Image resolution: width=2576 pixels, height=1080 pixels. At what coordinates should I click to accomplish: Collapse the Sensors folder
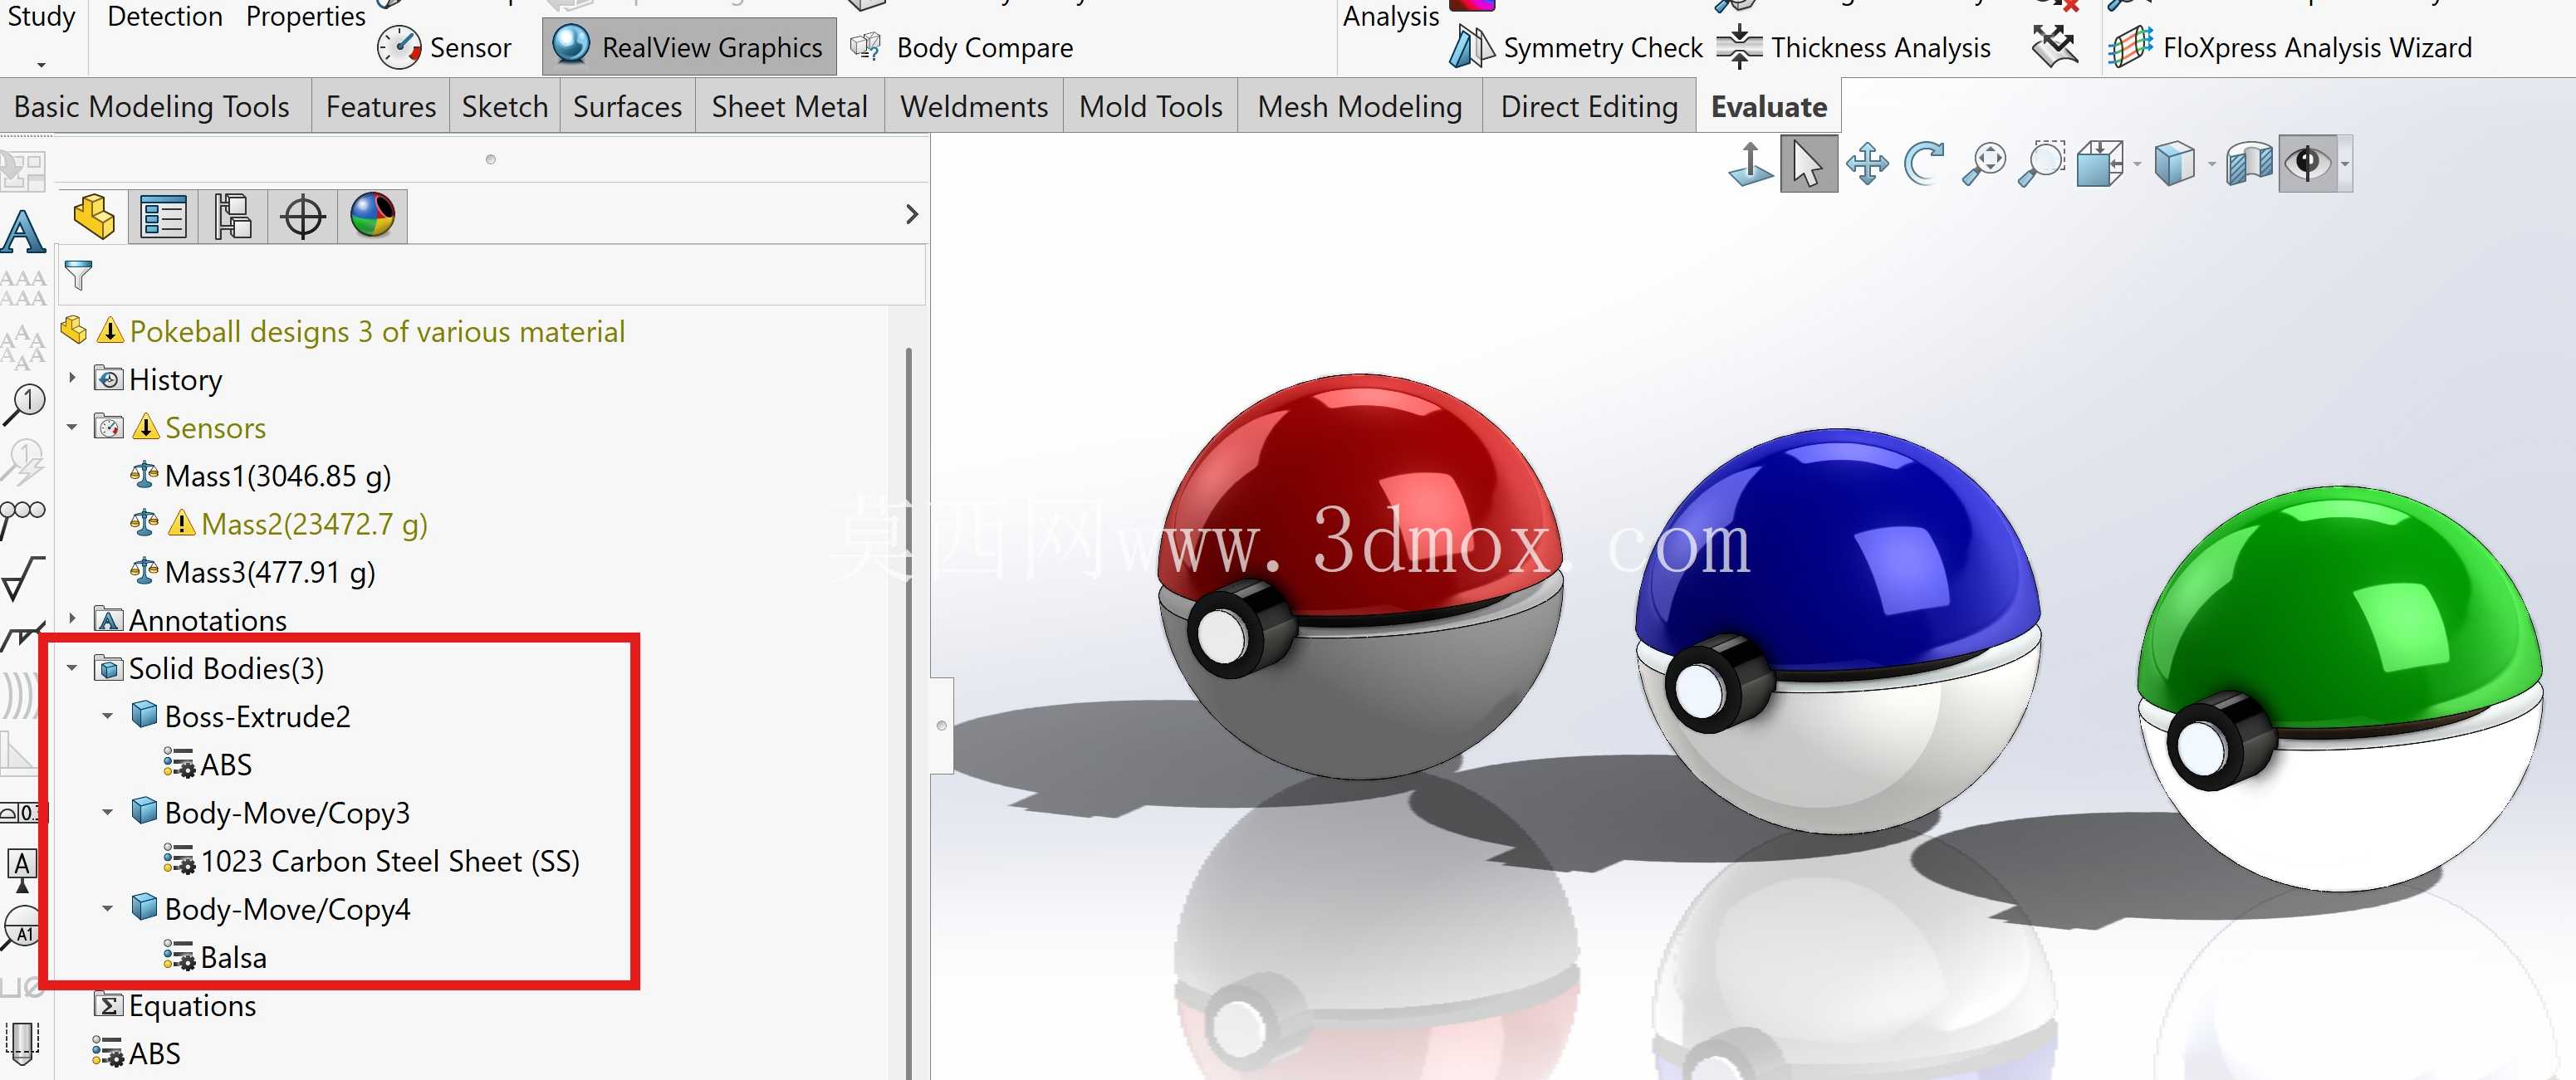click(72, 427)
